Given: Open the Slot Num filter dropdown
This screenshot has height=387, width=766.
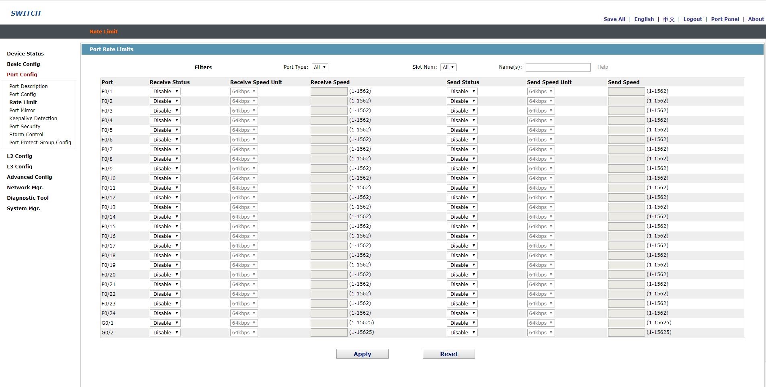Looking at the screenshot, I should (x=448, y=68).
